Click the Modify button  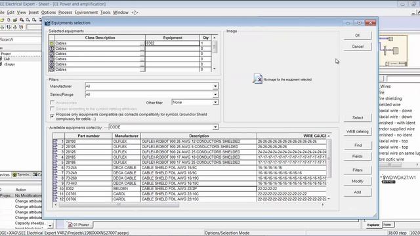pos(357,181)
